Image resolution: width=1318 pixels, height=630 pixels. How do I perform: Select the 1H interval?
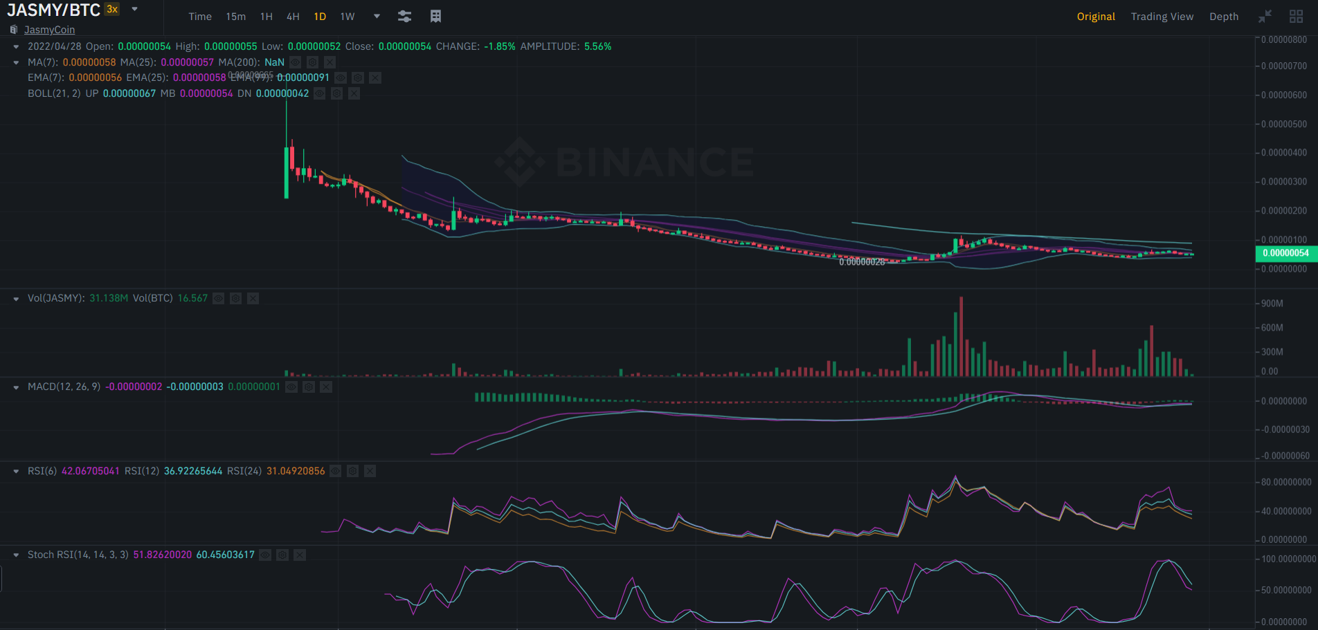coord(267,17)
